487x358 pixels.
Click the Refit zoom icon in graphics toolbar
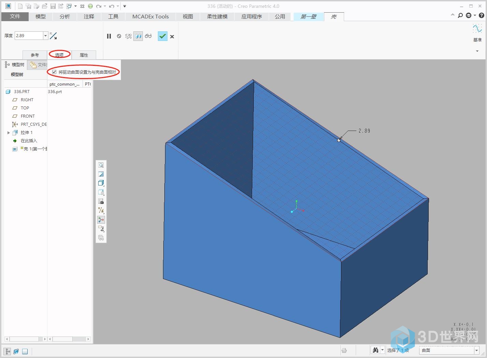click(101, 165)
